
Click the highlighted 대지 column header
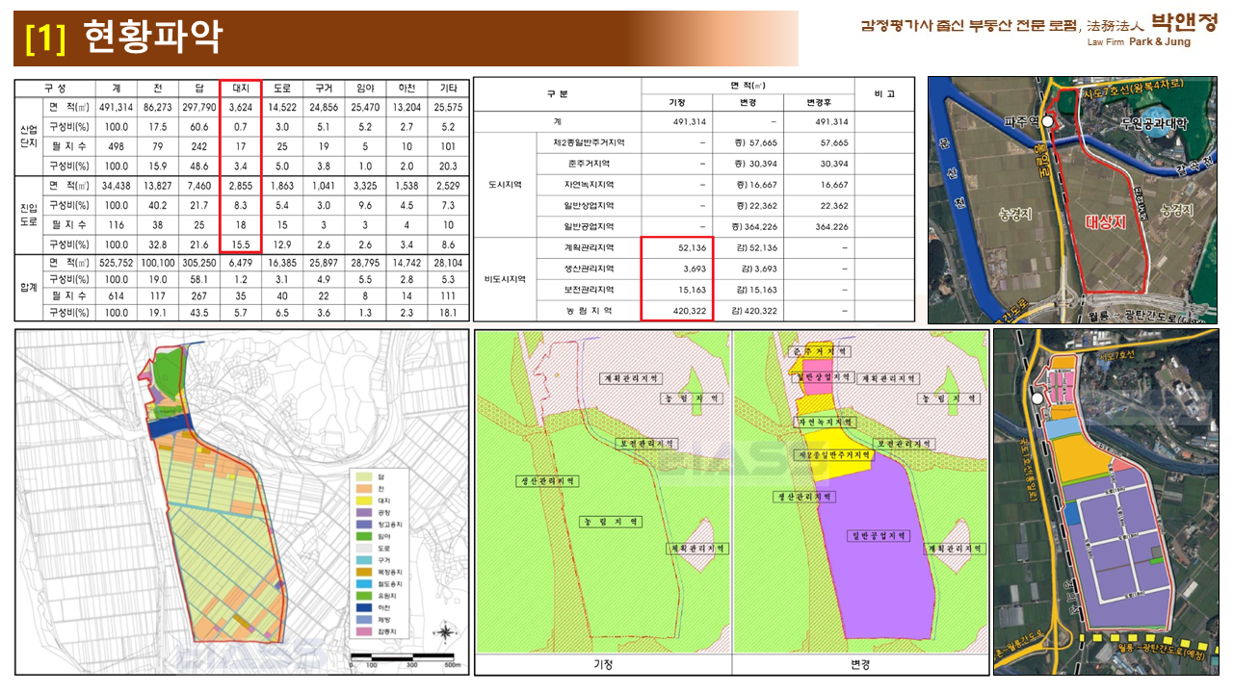(x=240, y=88)
